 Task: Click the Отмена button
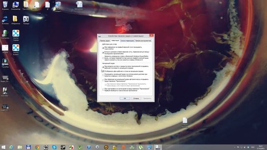point(136,98)
